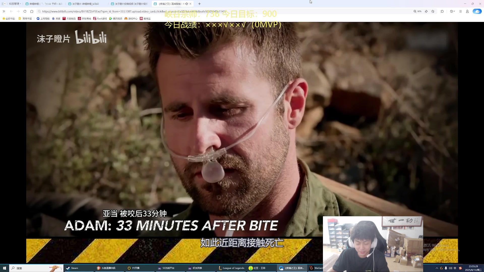Open the 上网导航 bookmark

(x=43, y=19)
